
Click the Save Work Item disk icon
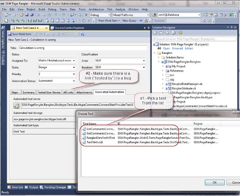pyautogui.click(x=10, y=34)
